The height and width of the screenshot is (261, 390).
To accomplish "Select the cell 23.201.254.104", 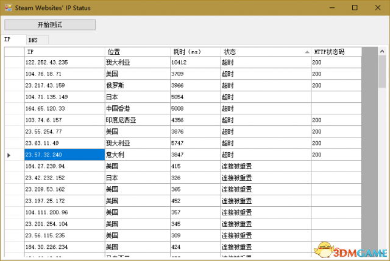I will tap(65, 224).
